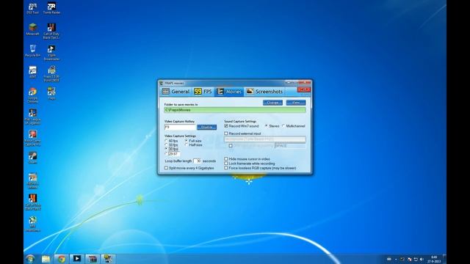The width and height of the screenshot is (470, 264).
Task: Enable Hide mouse cursor in video
Action: coord(226,159)
